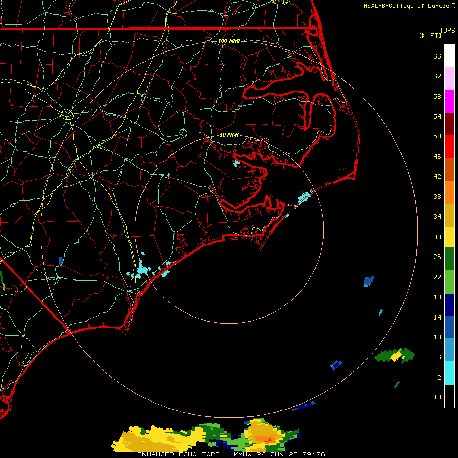
Task: Click the '54' legend value
Action: pyautogui.click(x=437, y=116)
